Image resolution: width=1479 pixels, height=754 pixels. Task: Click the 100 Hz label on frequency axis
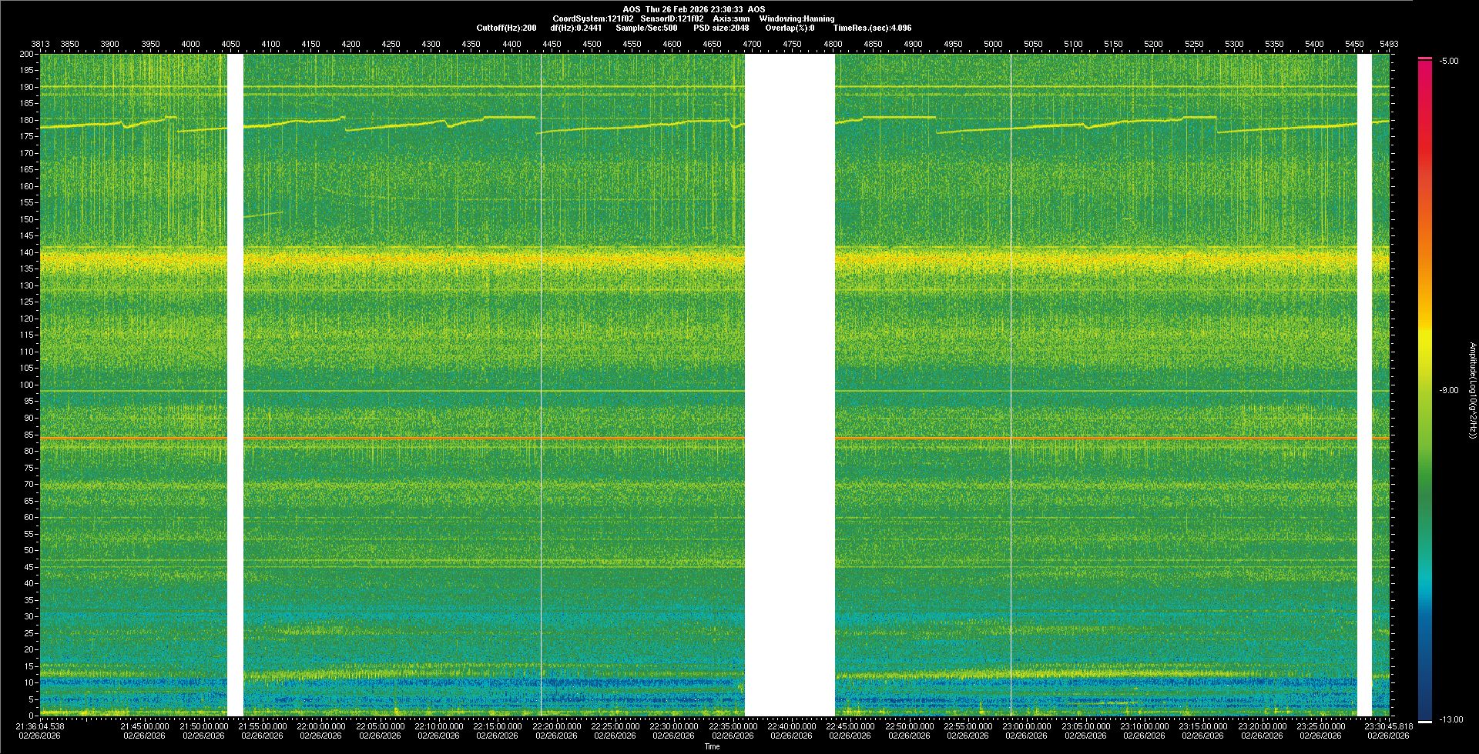point(27,385)
